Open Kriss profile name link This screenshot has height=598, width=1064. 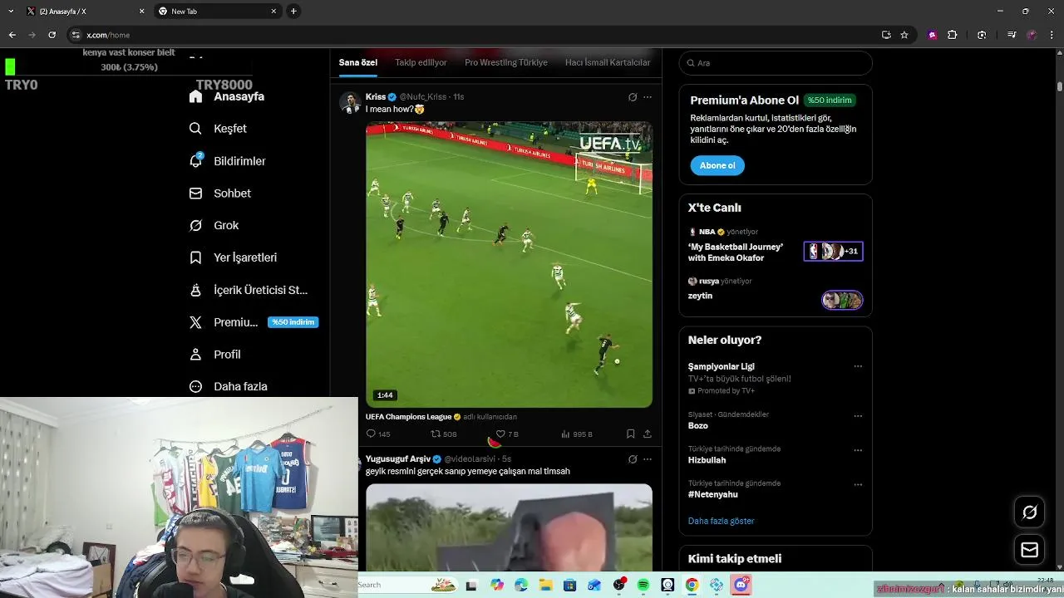(376, 97)
